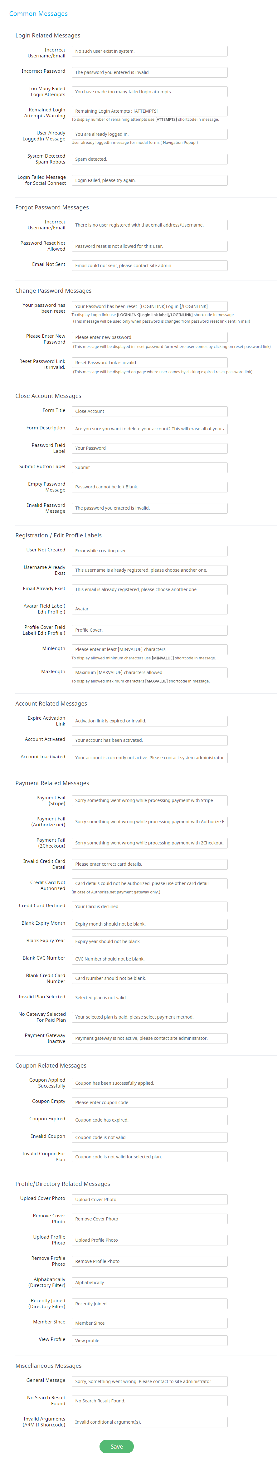
Task: Open the Common Messages heading link
Action: pyautogui.click(x=39, y=14)
